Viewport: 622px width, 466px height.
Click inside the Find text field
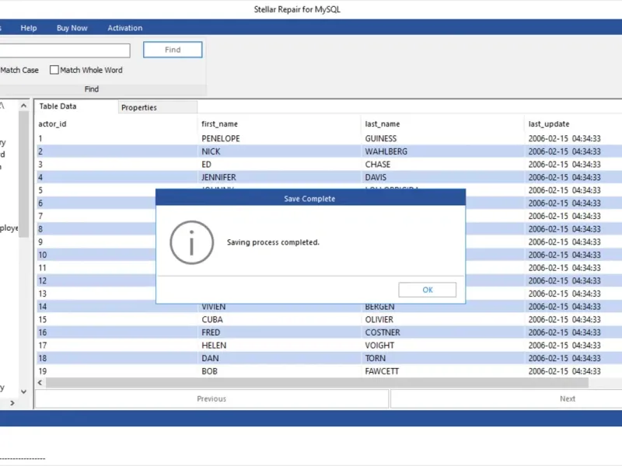pos(66,50)
